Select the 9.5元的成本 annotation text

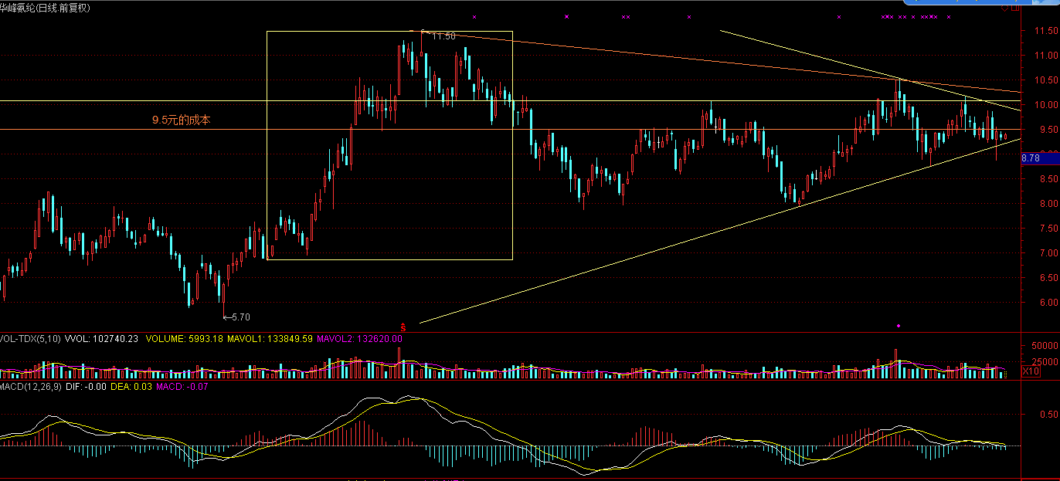pyautogui.click(x=181, y=120)
